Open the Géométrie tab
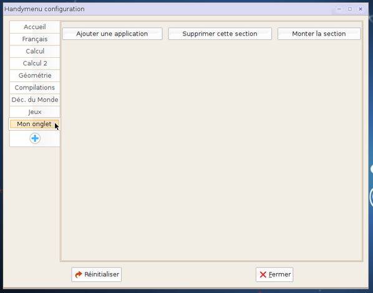This screenshot has width=373, height=293. pyautogui.click(x=35, y=75)
